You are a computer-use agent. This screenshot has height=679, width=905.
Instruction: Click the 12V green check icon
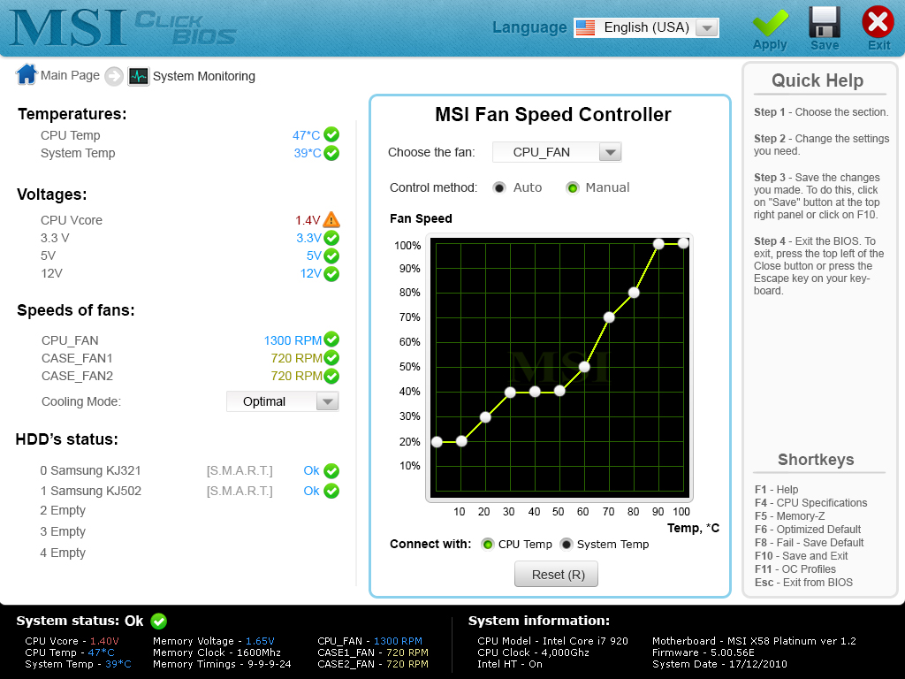(x=331, y=274)
